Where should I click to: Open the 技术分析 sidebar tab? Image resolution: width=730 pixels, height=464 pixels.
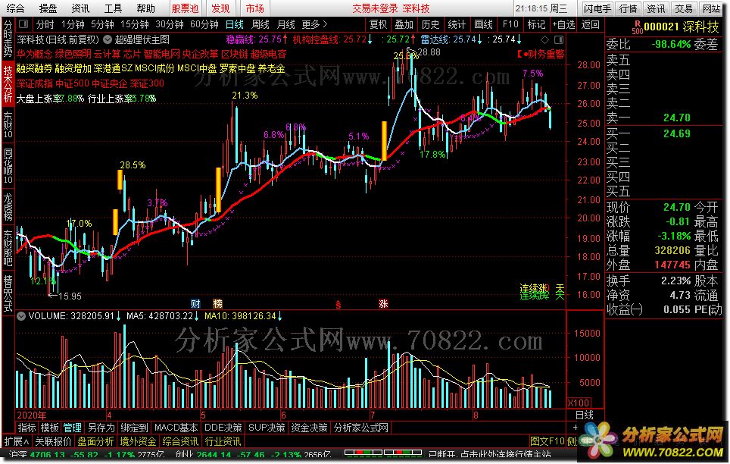pos(8,84)
